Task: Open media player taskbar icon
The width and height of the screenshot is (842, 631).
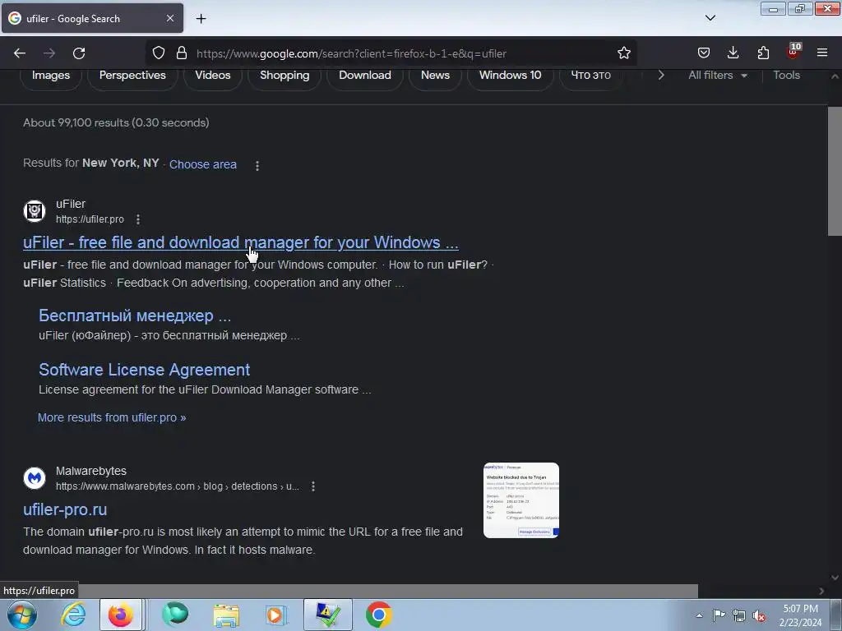Action: point(276,615)
